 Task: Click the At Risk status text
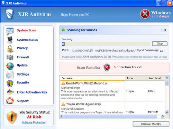coord(34,117)
